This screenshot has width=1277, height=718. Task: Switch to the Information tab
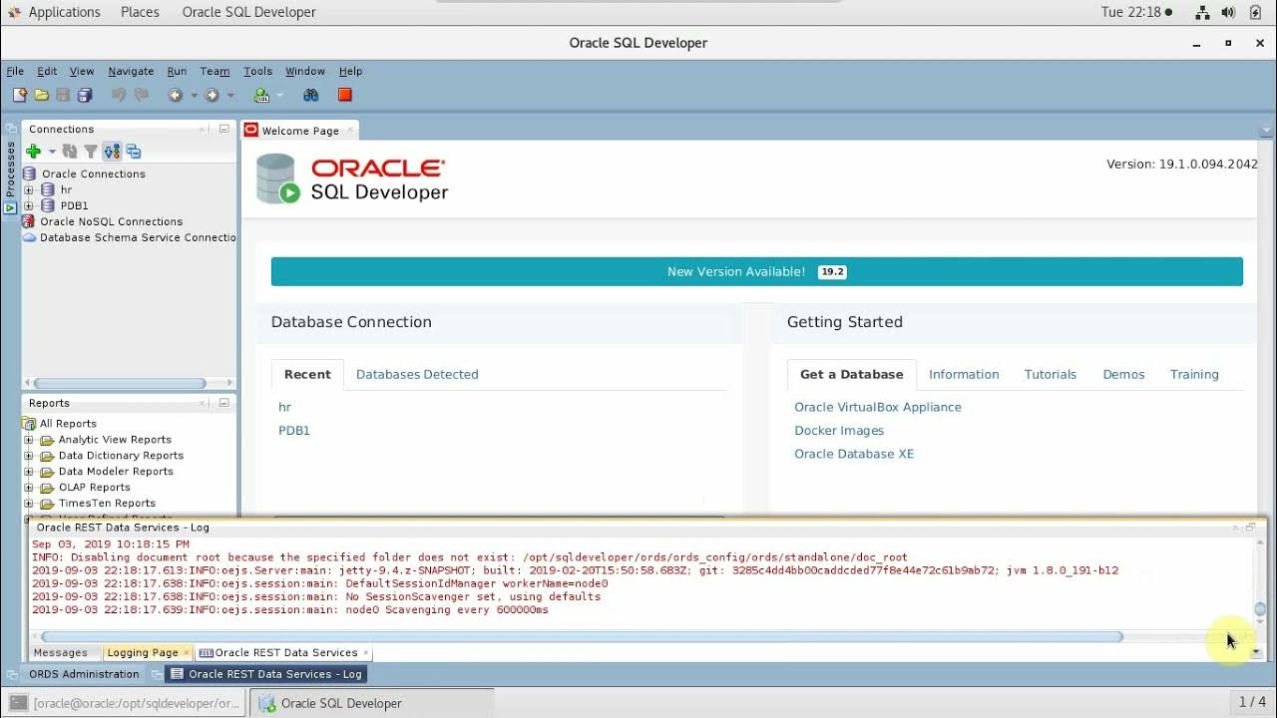[964, 374]
